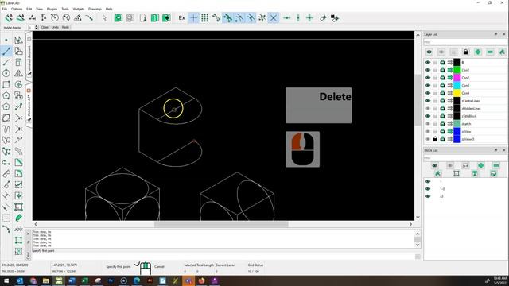This screenshot has width=509, height=286.
Task: Select the Rectangle drawing tool
Action: 6,84
